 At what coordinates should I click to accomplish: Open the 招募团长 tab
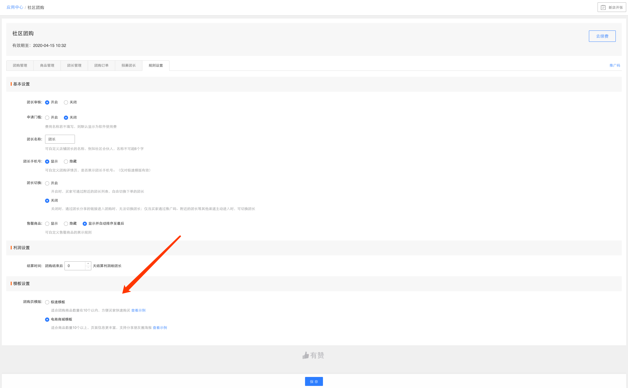pos(129,65)
